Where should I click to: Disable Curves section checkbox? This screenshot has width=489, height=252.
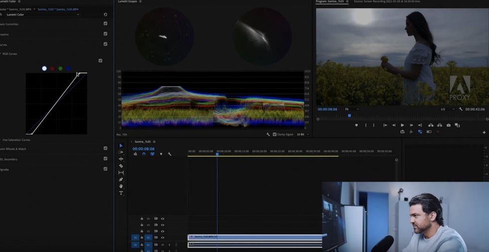coord(105,44)
